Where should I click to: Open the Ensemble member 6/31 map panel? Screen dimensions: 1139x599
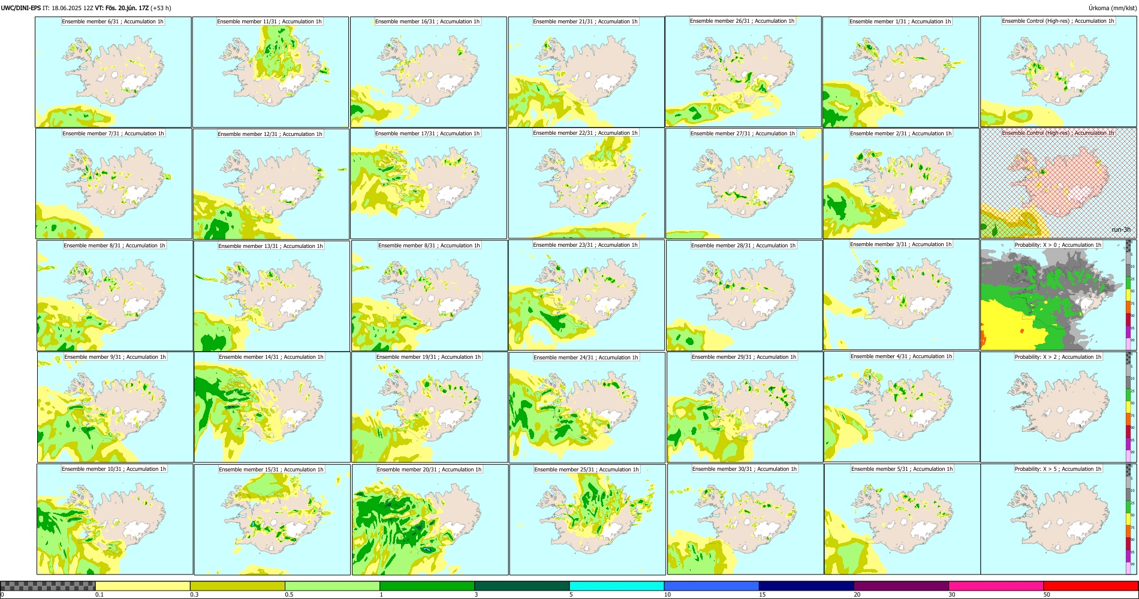113,72
